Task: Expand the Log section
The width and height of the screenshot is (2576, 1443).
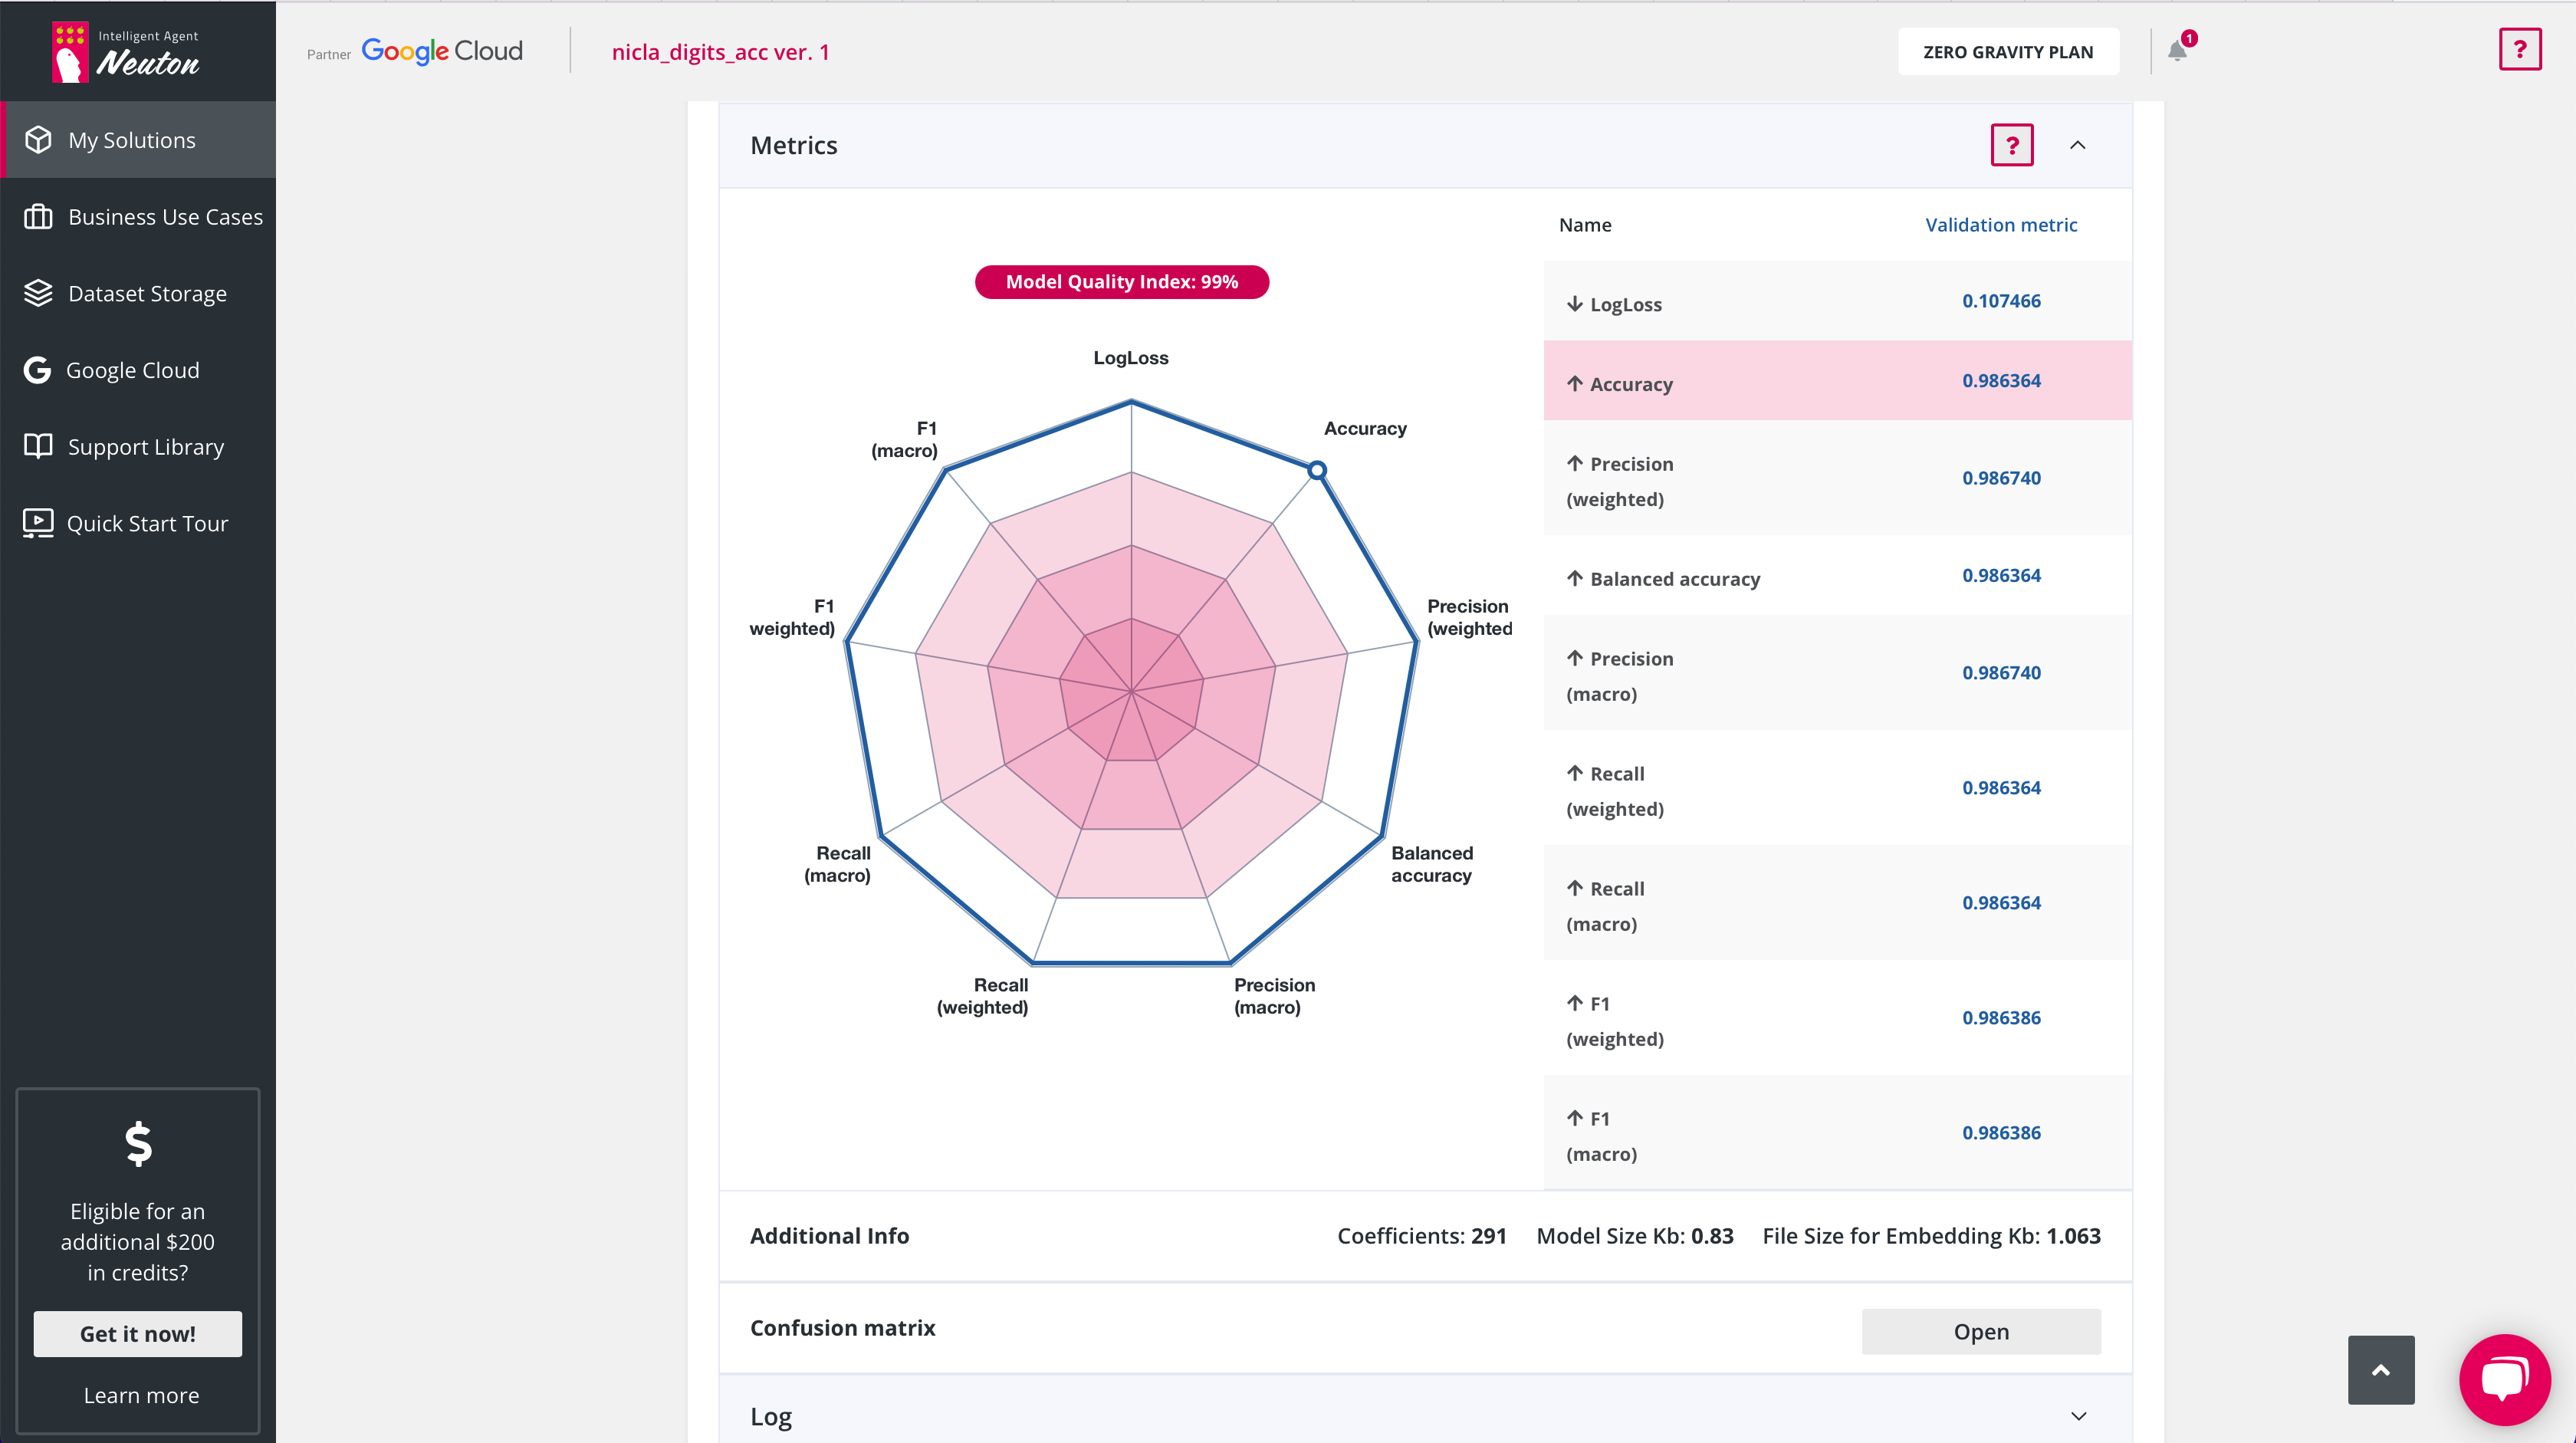Action: point(2078,1416)
